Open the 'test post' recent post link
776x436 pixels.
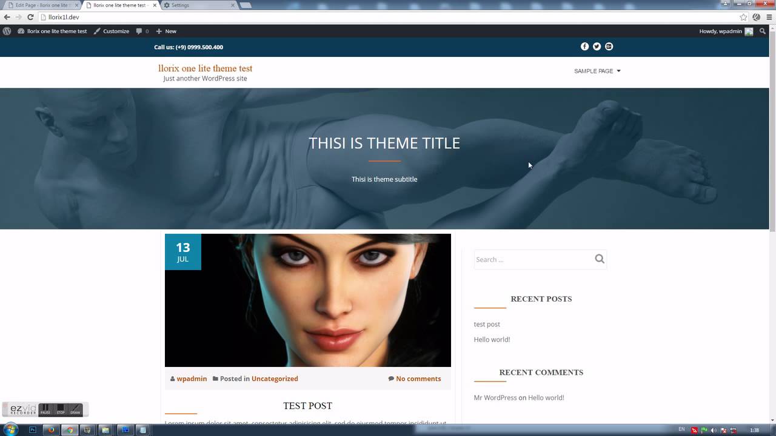[487, 324]
